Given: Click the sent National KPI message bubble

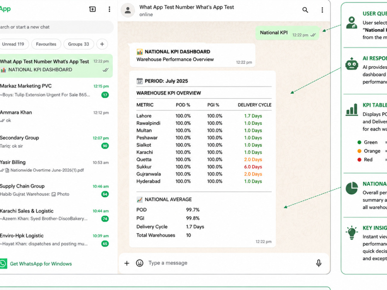Looking at the screenshot, I should coord(288,33).
